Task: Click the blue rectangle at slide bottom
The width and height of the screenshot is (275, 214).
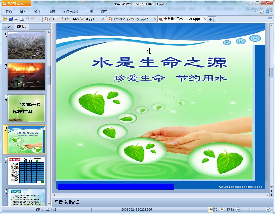Action: [x=116, y=187]
